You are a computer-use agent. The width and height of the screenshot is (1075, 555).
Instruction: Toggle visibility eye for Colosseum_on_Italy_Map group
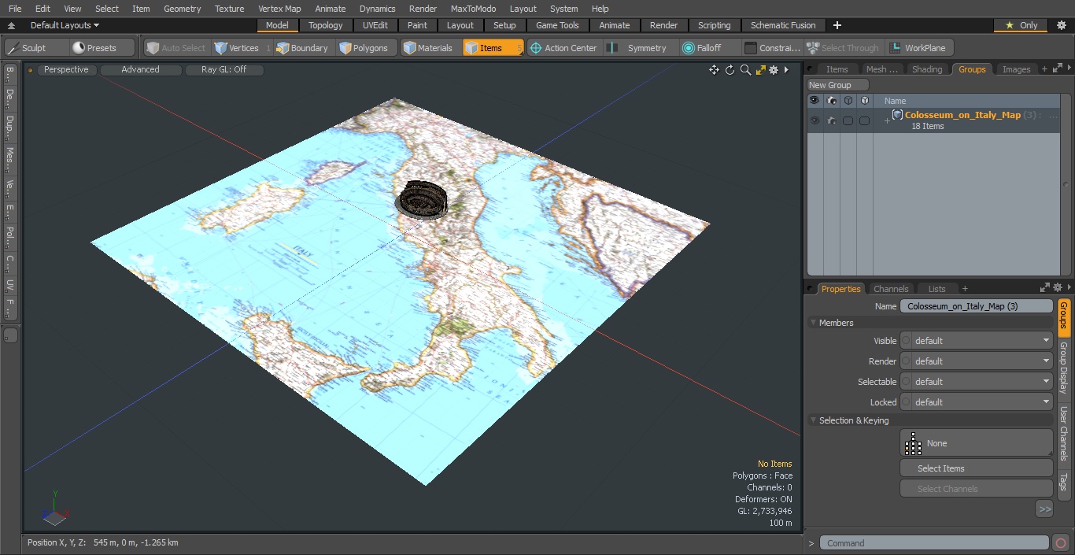point(815,120)
